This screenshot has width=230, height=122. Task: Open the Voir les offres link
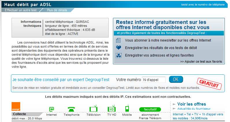[192, 104]
